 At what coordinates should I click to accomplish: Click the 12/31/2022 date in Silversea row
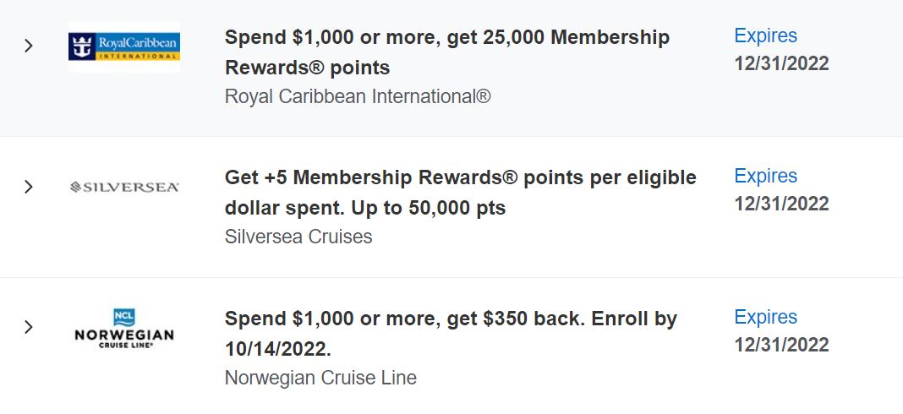[781, 204]
